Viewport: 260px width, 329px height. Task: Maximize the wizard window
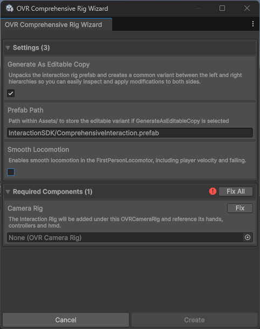222,8
